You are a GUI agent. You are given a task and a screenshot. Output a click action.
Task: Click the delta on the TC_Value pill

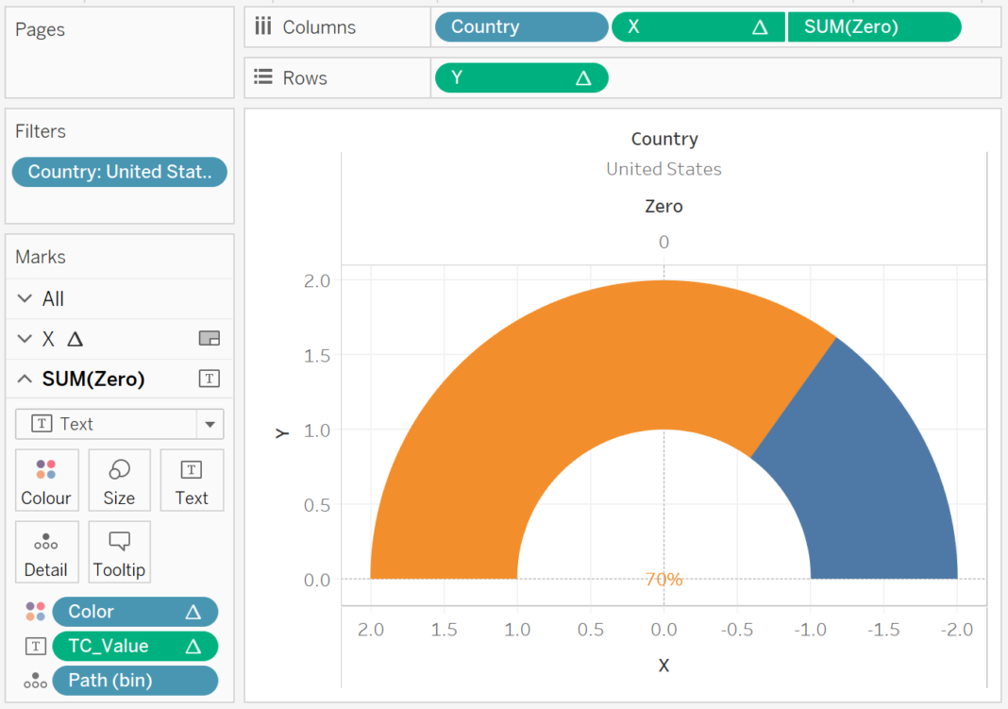click(193, 647)
